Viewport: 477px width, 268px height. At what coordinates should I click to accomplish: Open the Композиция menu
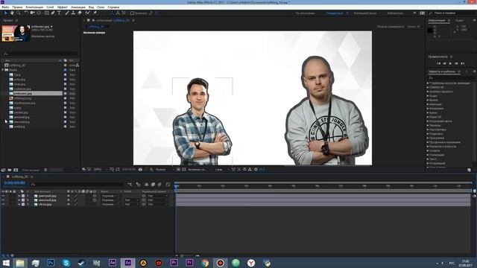point(34,7)
